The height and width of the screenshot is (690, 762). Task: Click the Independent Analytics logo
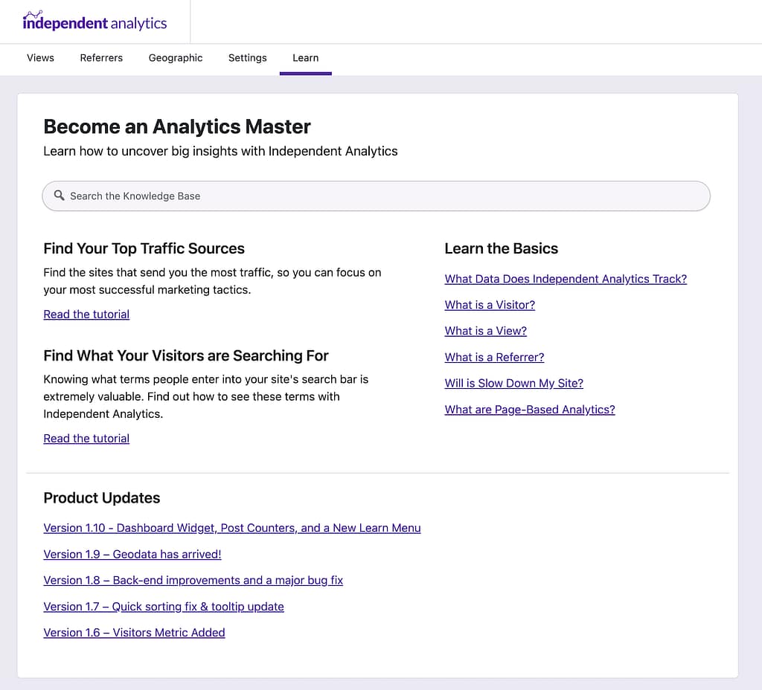pyautogui.click(x=95, y=22)
